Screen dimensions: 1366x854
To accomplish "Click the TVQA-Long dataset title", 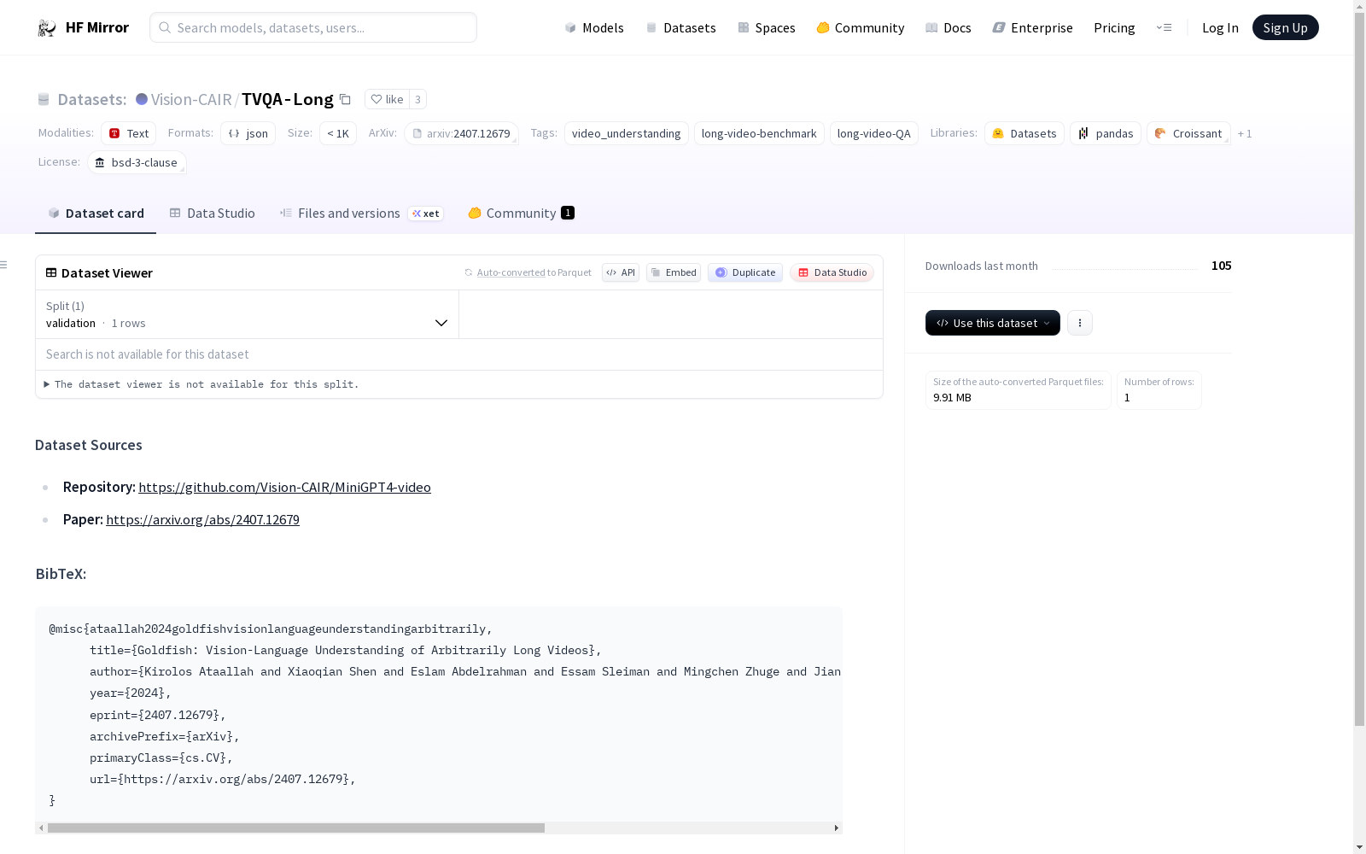I will point(288,99).
